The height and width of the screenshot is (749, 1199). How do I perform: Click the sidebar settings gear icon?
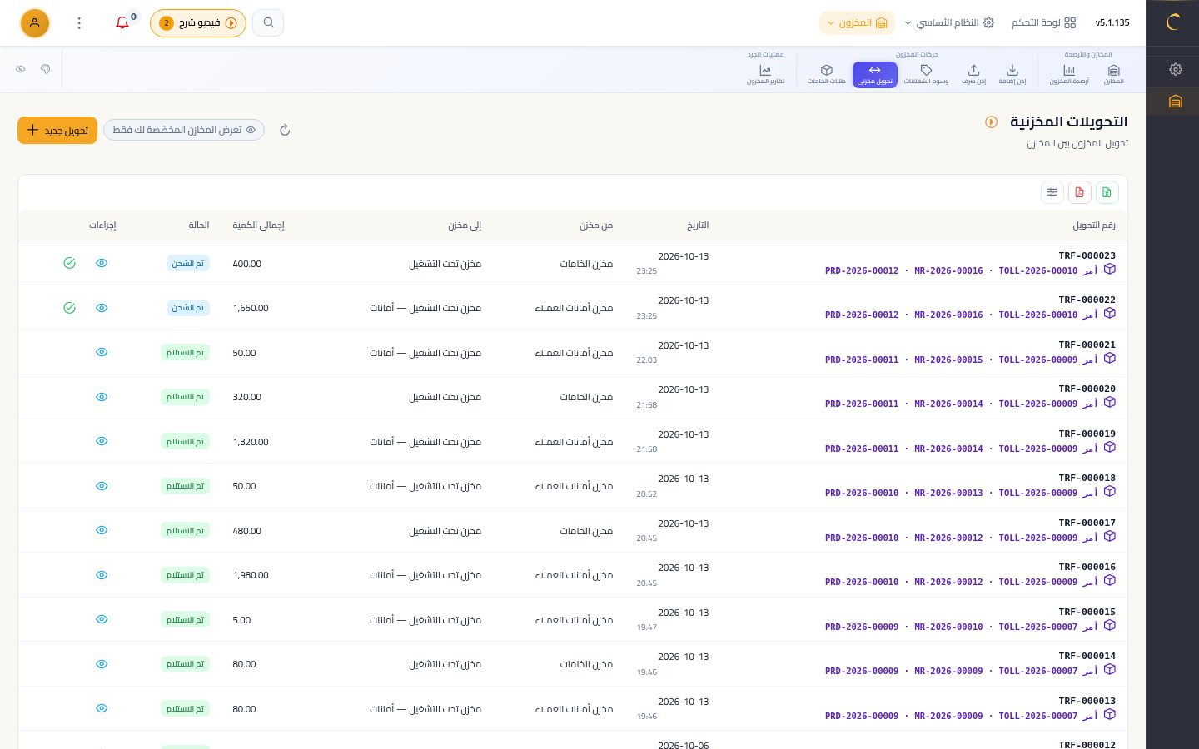1175,69
